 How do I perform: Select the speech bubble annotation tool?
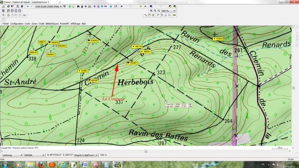pos(169,15)
